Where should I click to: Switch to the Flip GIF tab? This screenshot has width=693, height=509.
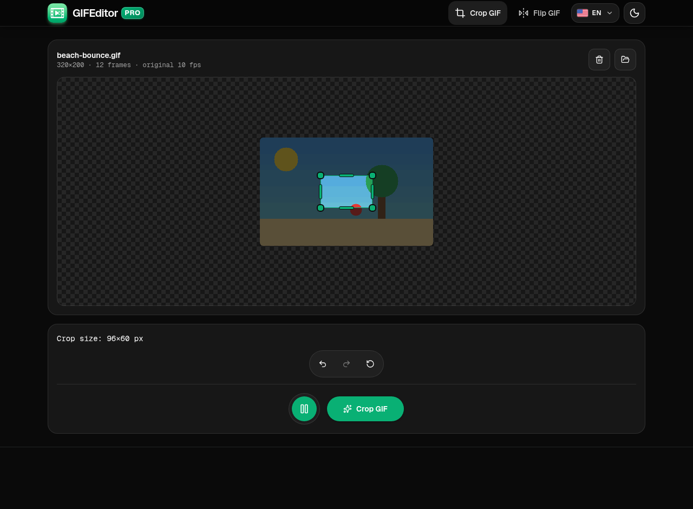click(x=539, y=13)
